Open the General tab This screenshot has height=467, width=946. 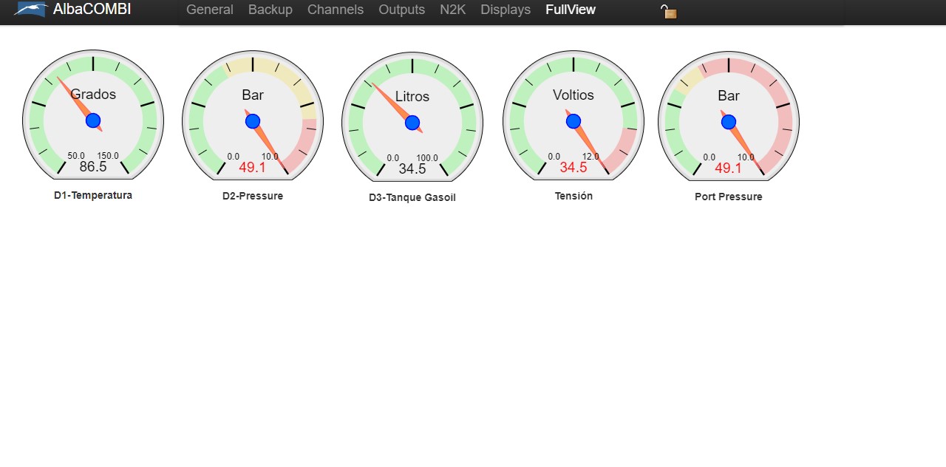[210, 10]
